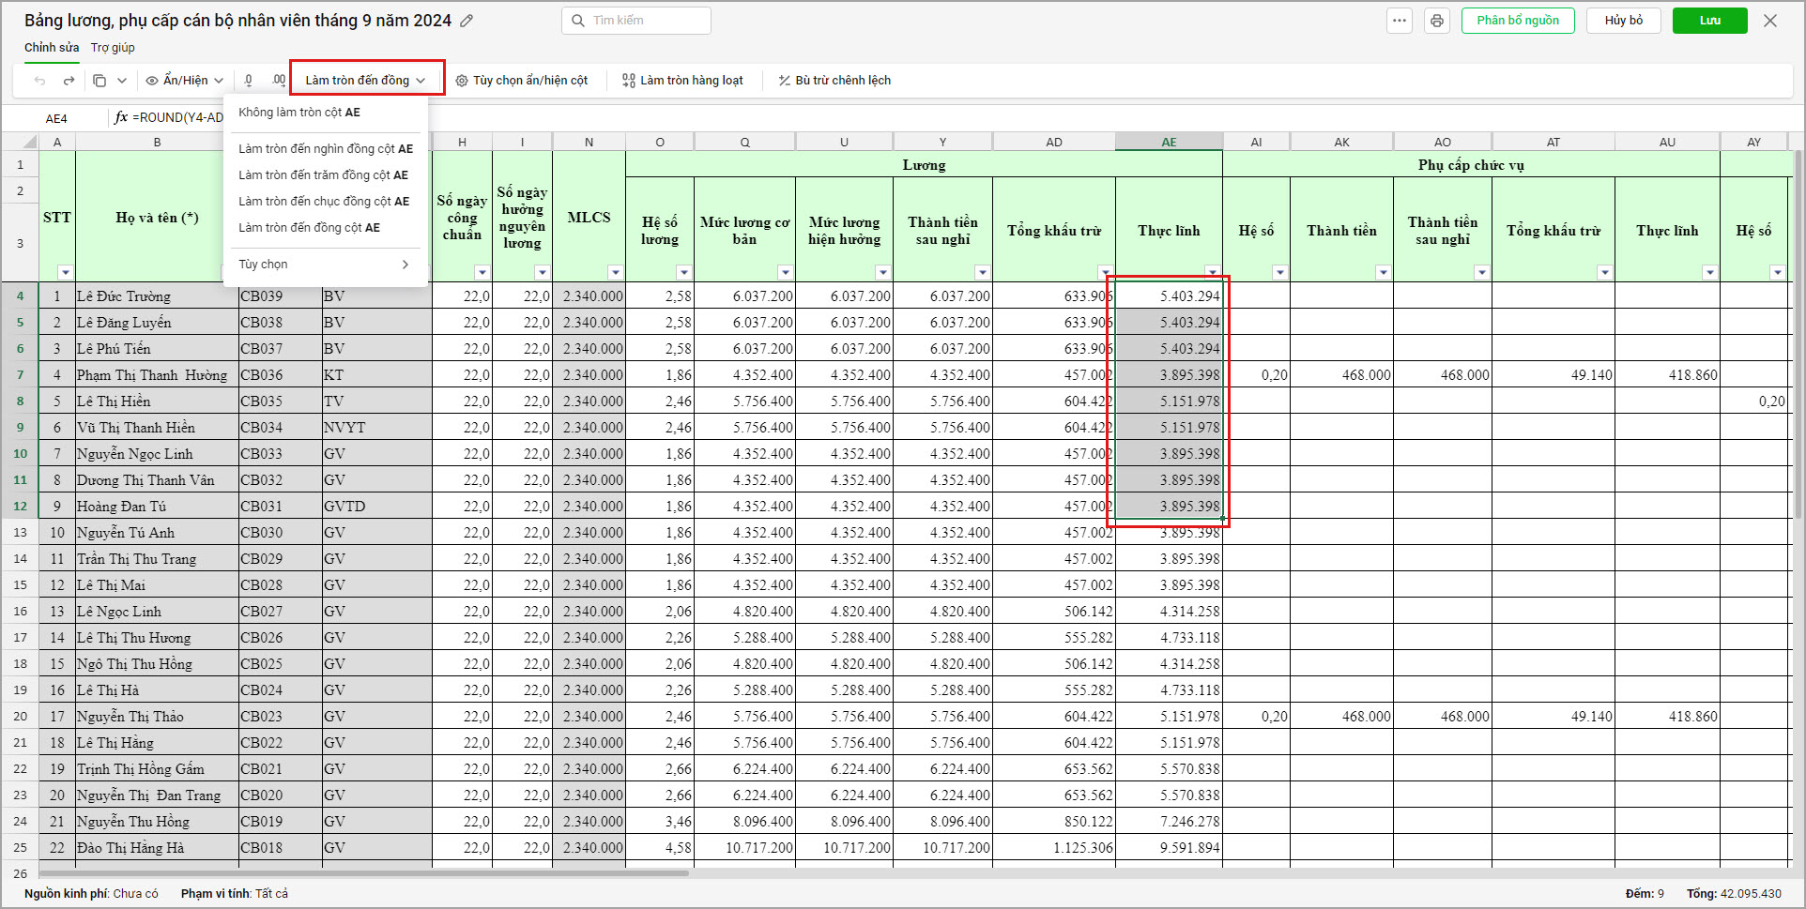Open 'Tùy chọn ẩn/hiện cột' column settings
The image size is (1806, 909).
tap(522, 81)
